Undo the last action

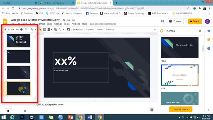click(x=13, y=30)
